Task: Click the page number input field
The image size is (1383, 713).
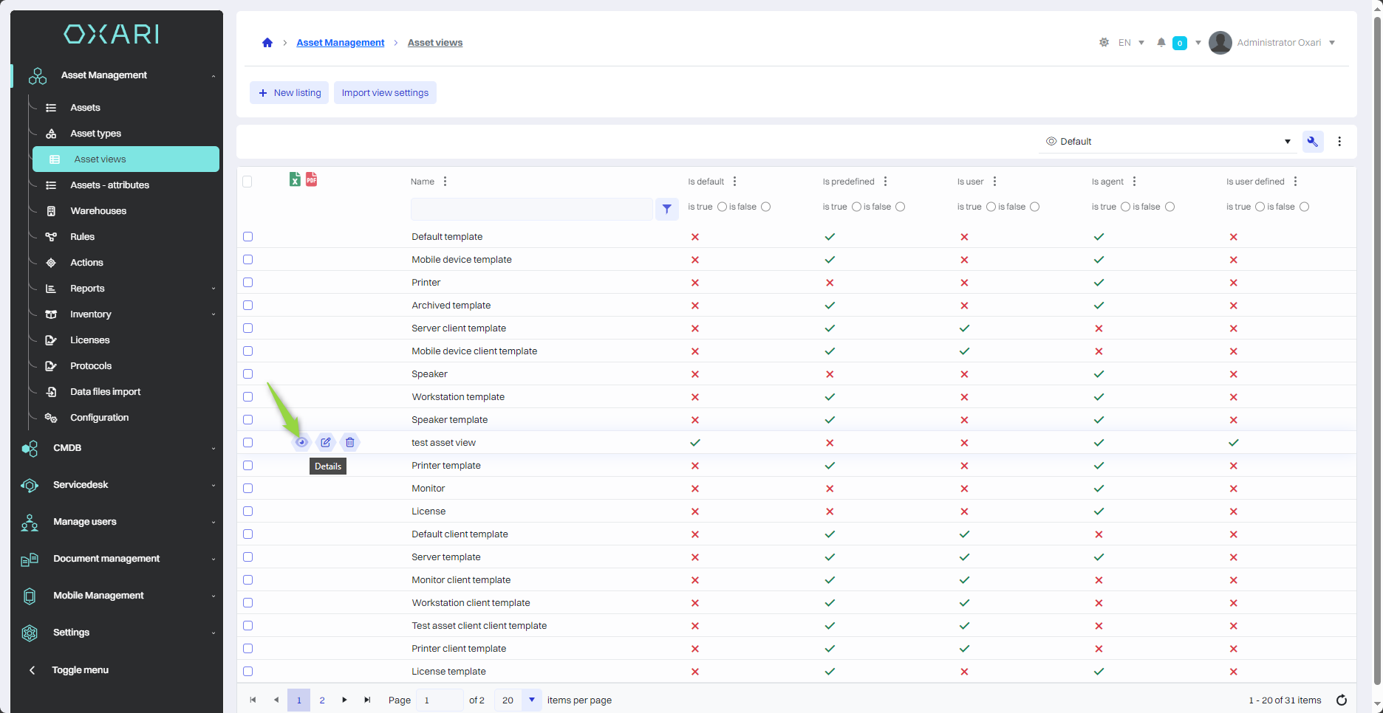Action: click(439, 700)
